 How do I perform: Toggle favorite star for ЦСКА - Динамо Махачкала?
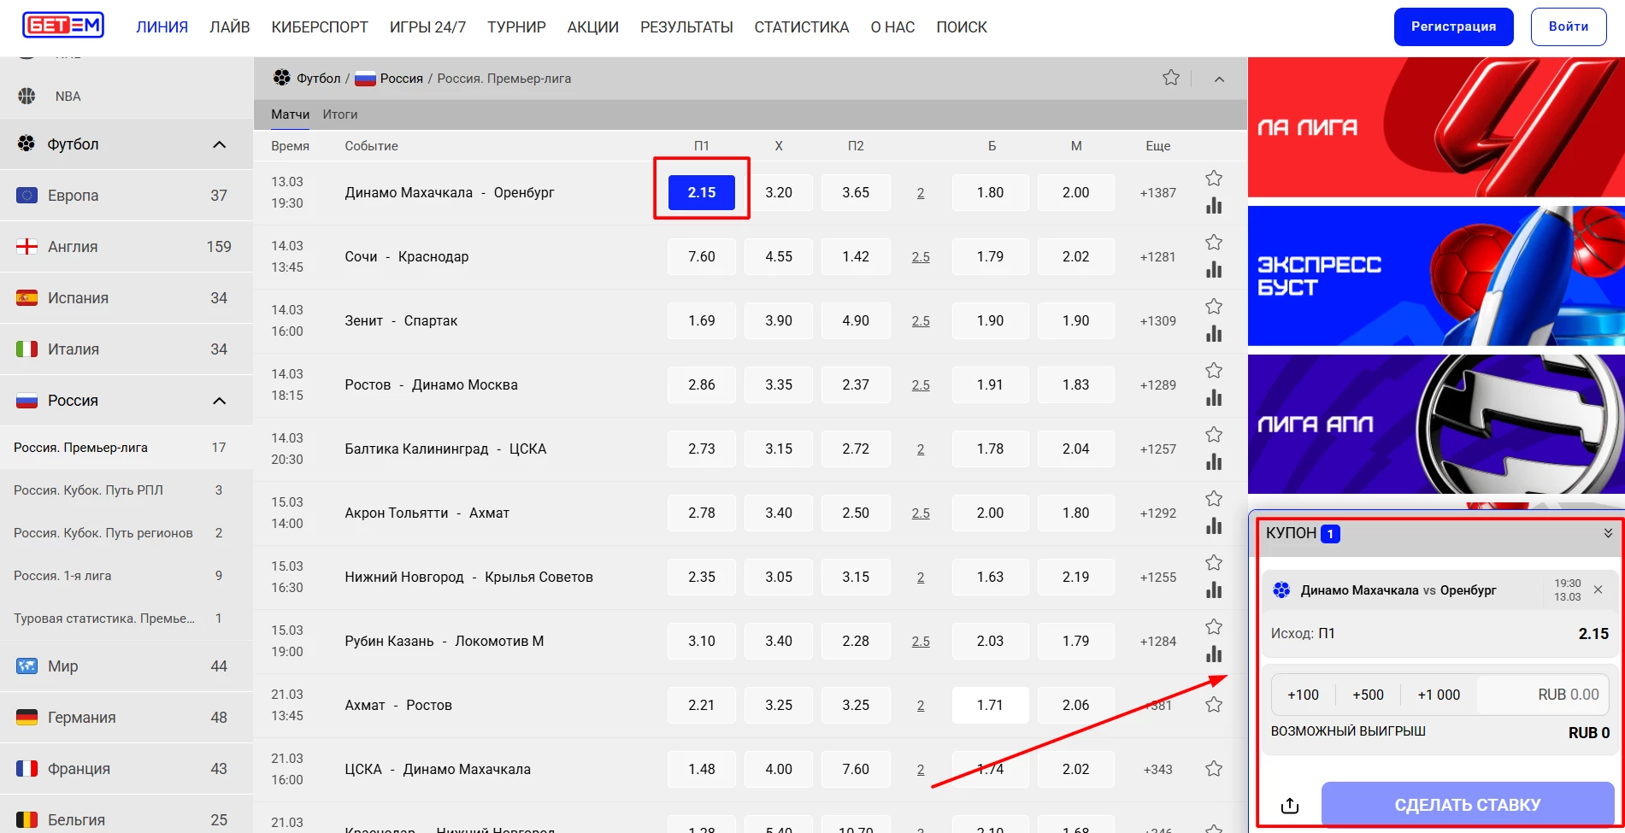coord(1214,769)
